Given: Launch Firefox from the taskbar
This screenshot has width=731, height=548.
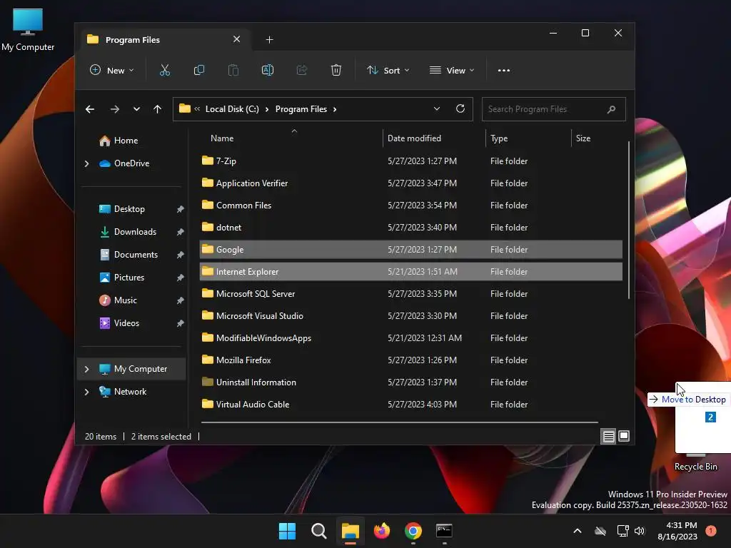Looking at the screenshot, I should click(382, 531).
